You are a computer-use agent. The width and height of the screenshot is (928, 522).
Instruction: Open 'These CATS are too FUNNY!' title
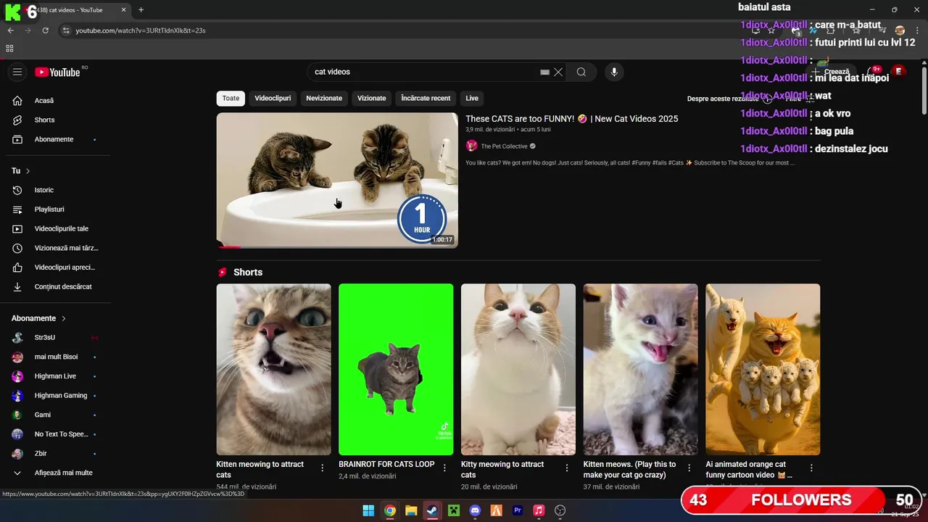(x=571, y=119)
